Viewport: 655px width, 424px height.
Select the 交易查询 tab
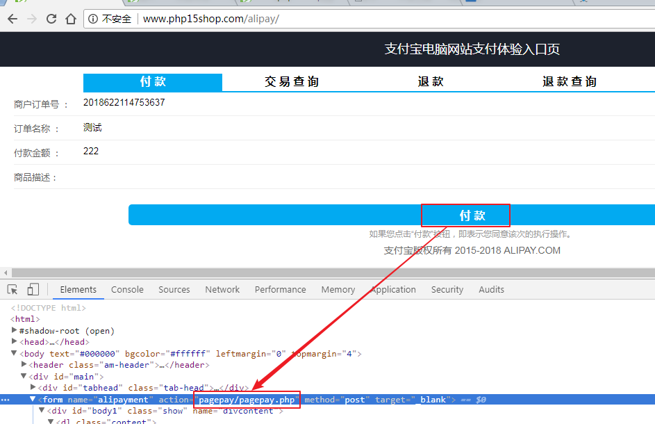pyautogui.click(x=292, y=82)
